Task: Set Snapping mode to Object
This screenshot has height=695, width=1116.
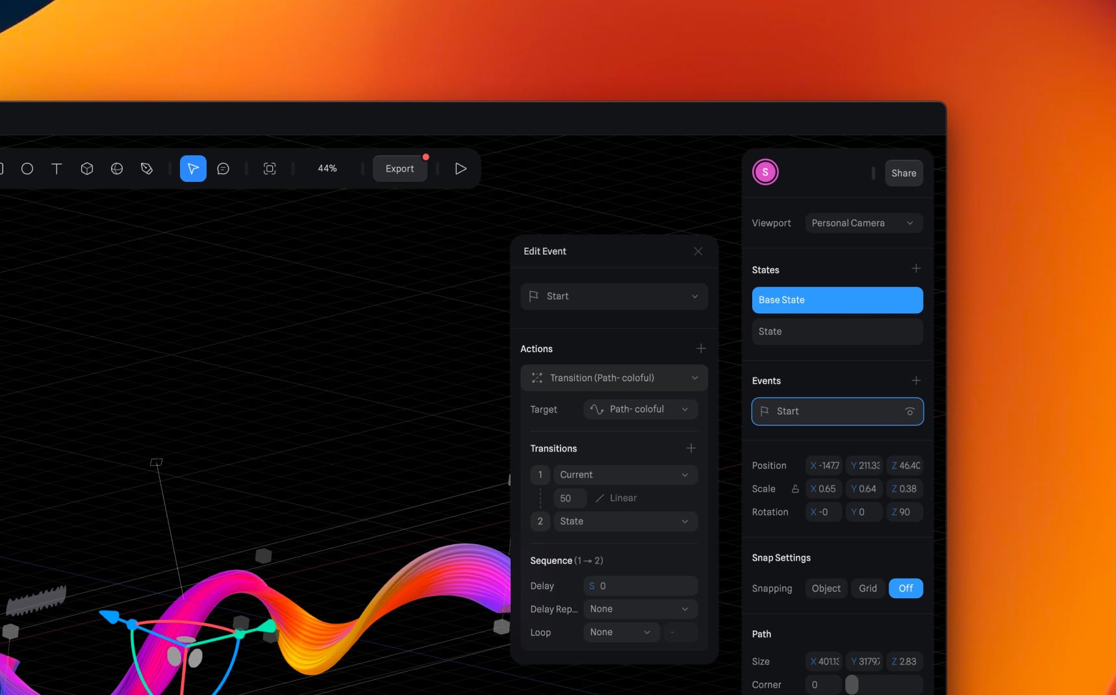Action: (826, 588)
